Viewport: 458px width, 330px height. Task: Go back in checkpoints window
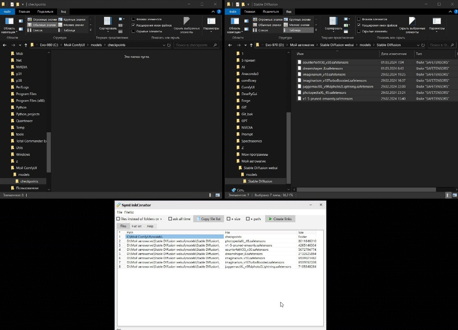click(x=5, y=45)
